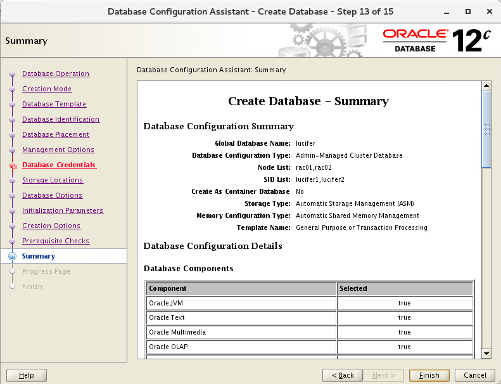The image size is (501, 384).
Task: Jump to Database Template step
Action: coord(54,104)
